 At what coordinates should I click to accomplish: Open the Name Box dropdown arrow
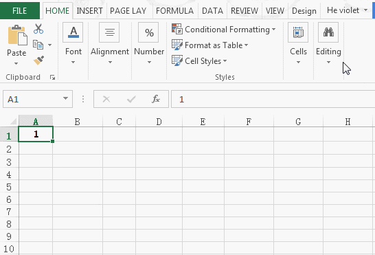pos(65,98)
